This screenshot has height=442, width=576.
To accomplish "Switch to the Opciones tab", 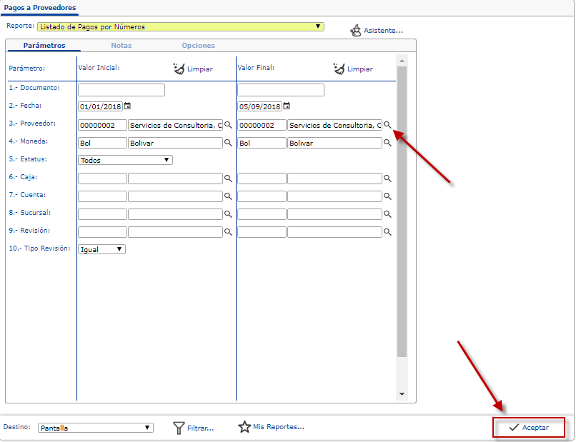I will 198,46.
